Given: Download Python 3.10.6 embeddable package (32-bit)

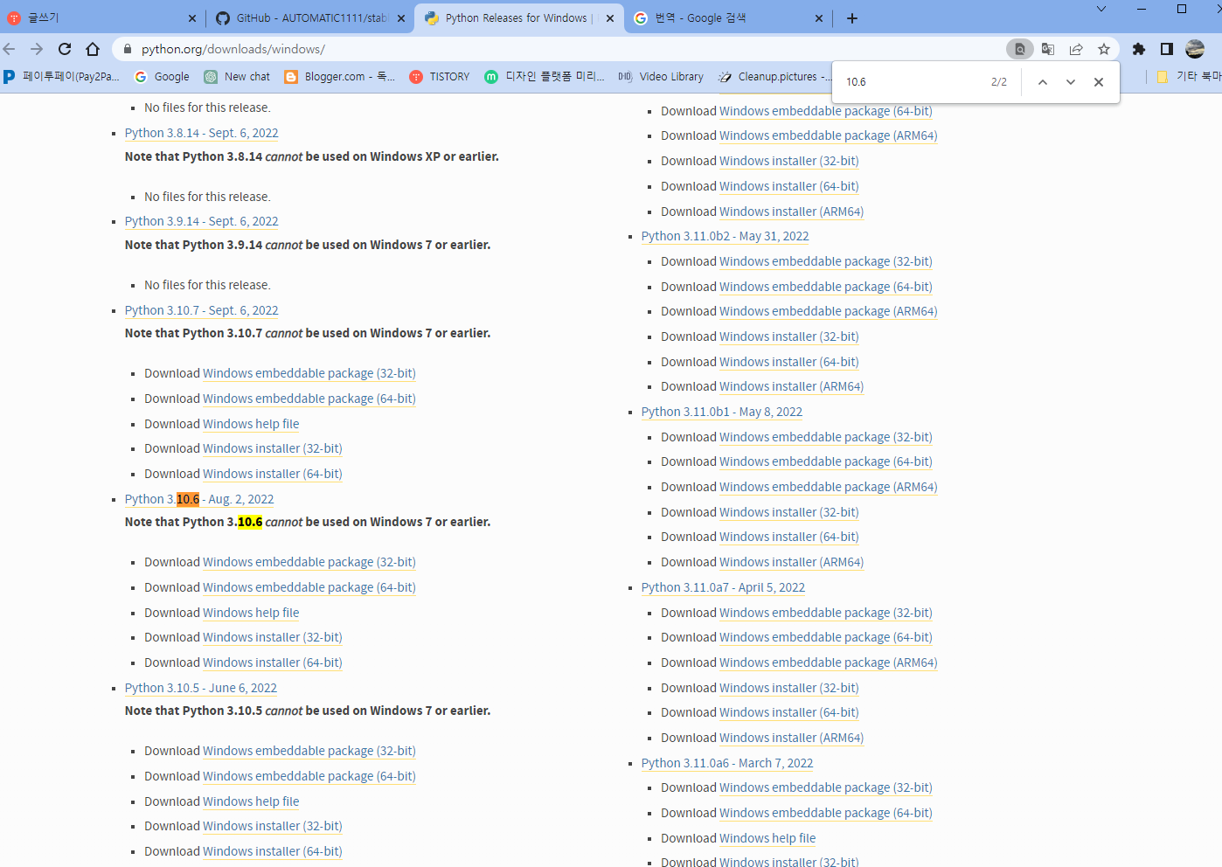Looking at the screenshot, I should pos(309,562).
